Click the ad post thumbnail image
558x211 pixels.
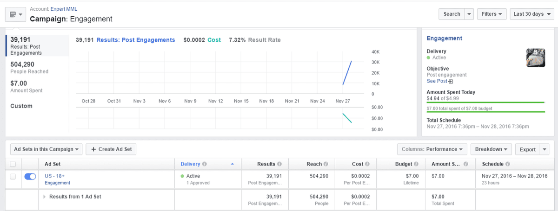point(535,58)
